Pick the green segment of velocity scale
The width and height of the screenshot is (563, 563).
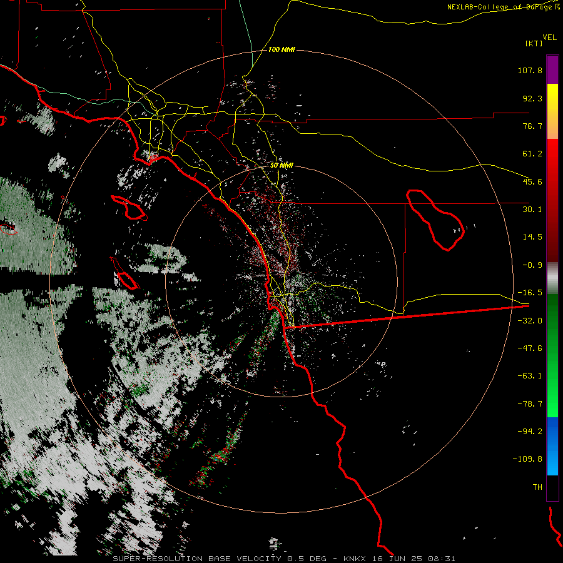552,355
